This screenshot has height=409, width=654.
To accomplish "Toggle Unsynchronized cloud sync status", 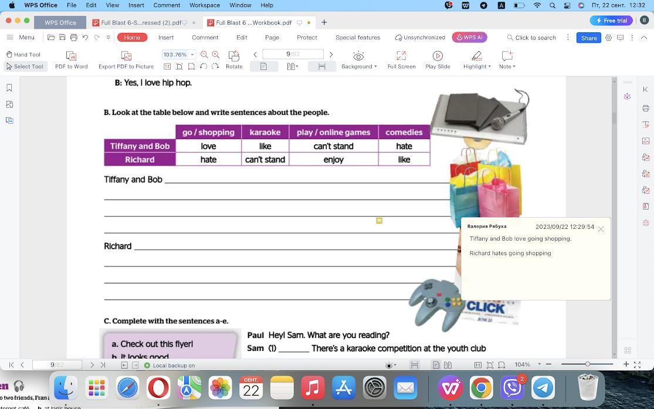I will point(420,37).
